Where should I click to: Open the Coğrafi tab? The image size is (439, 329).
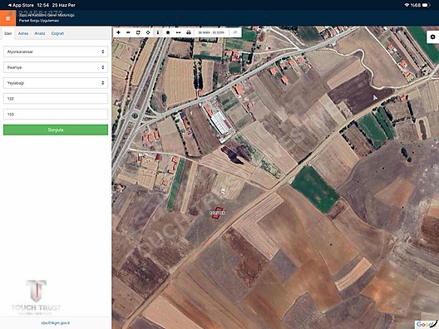57,33
